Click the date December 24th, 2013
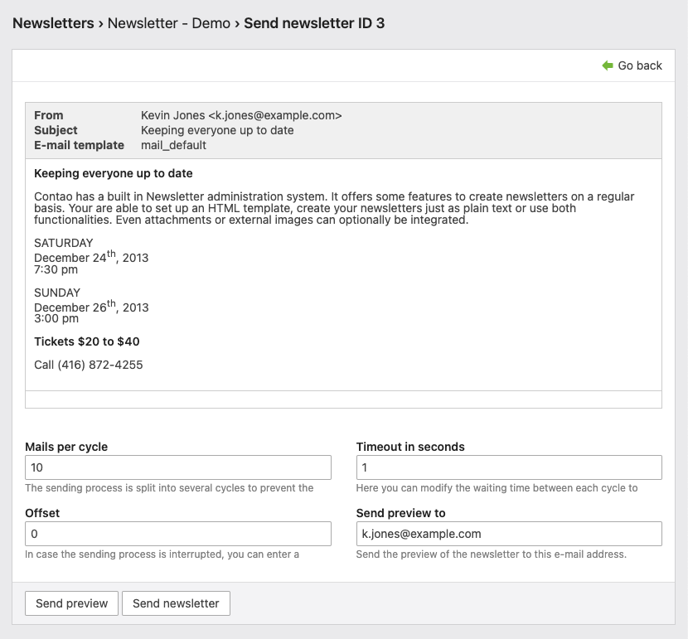The image size is (688, 639). click(x=91, y=256)
